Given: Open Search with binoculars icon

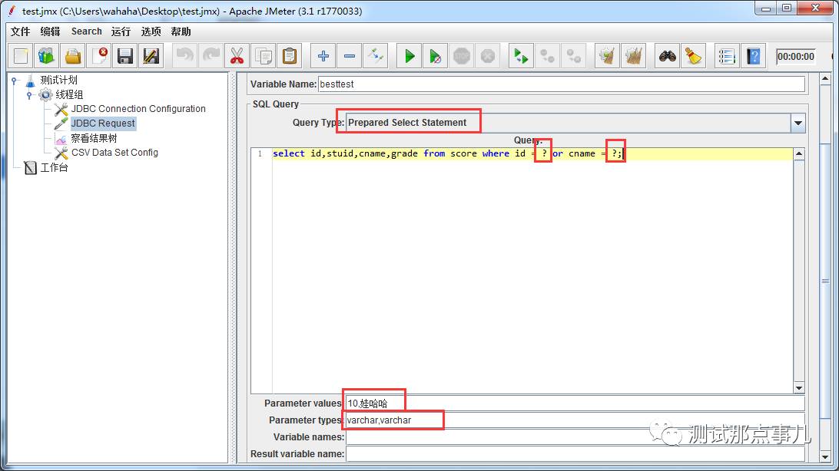Looking at the screenshot, I should 667,56.
